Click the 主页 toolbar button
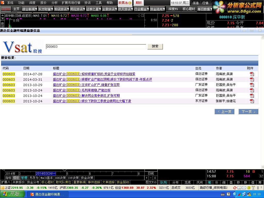This screenshot has height=198, width=264. [x=16, y=9]
